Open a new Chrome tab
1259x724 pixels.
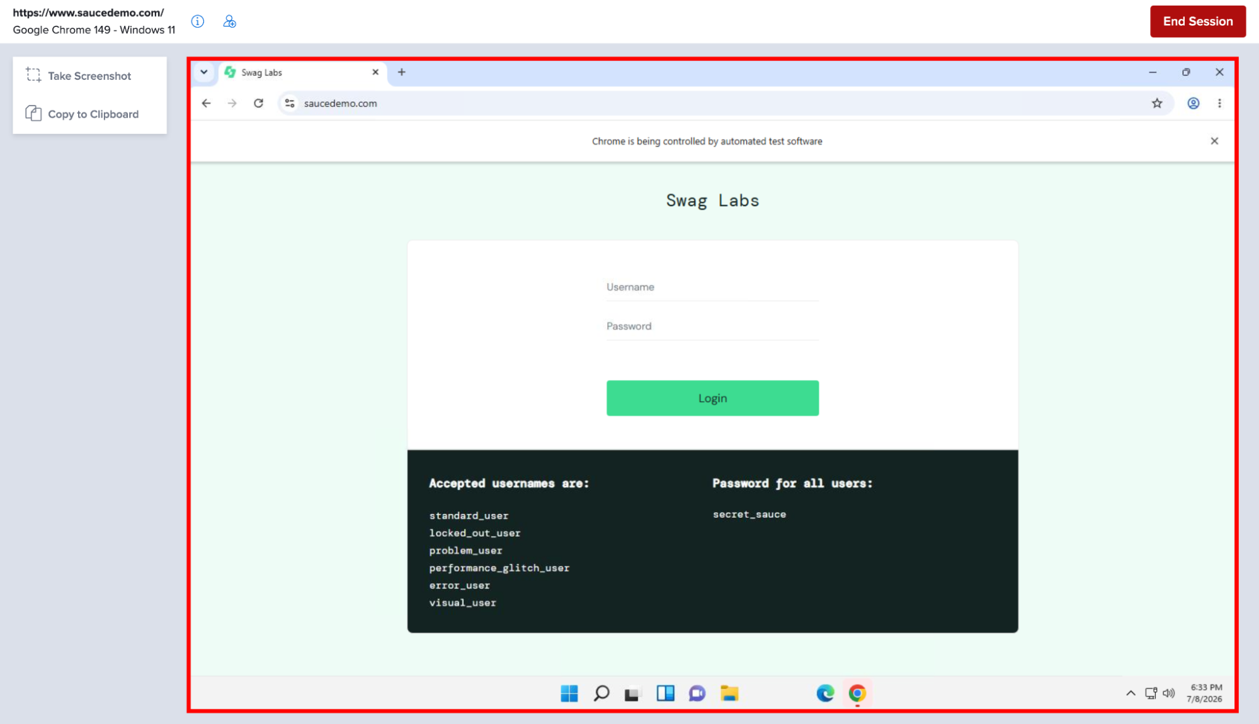402,72
